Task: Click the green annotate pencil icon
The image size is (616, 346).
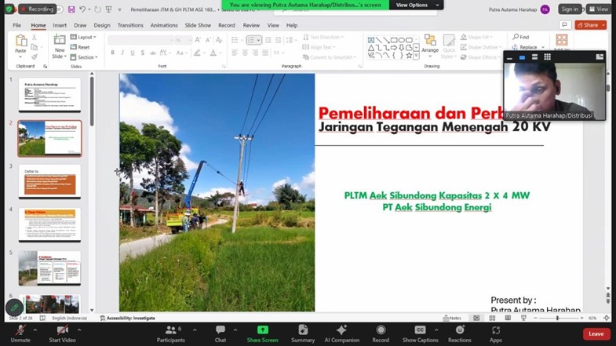Action: click(14, 308)
